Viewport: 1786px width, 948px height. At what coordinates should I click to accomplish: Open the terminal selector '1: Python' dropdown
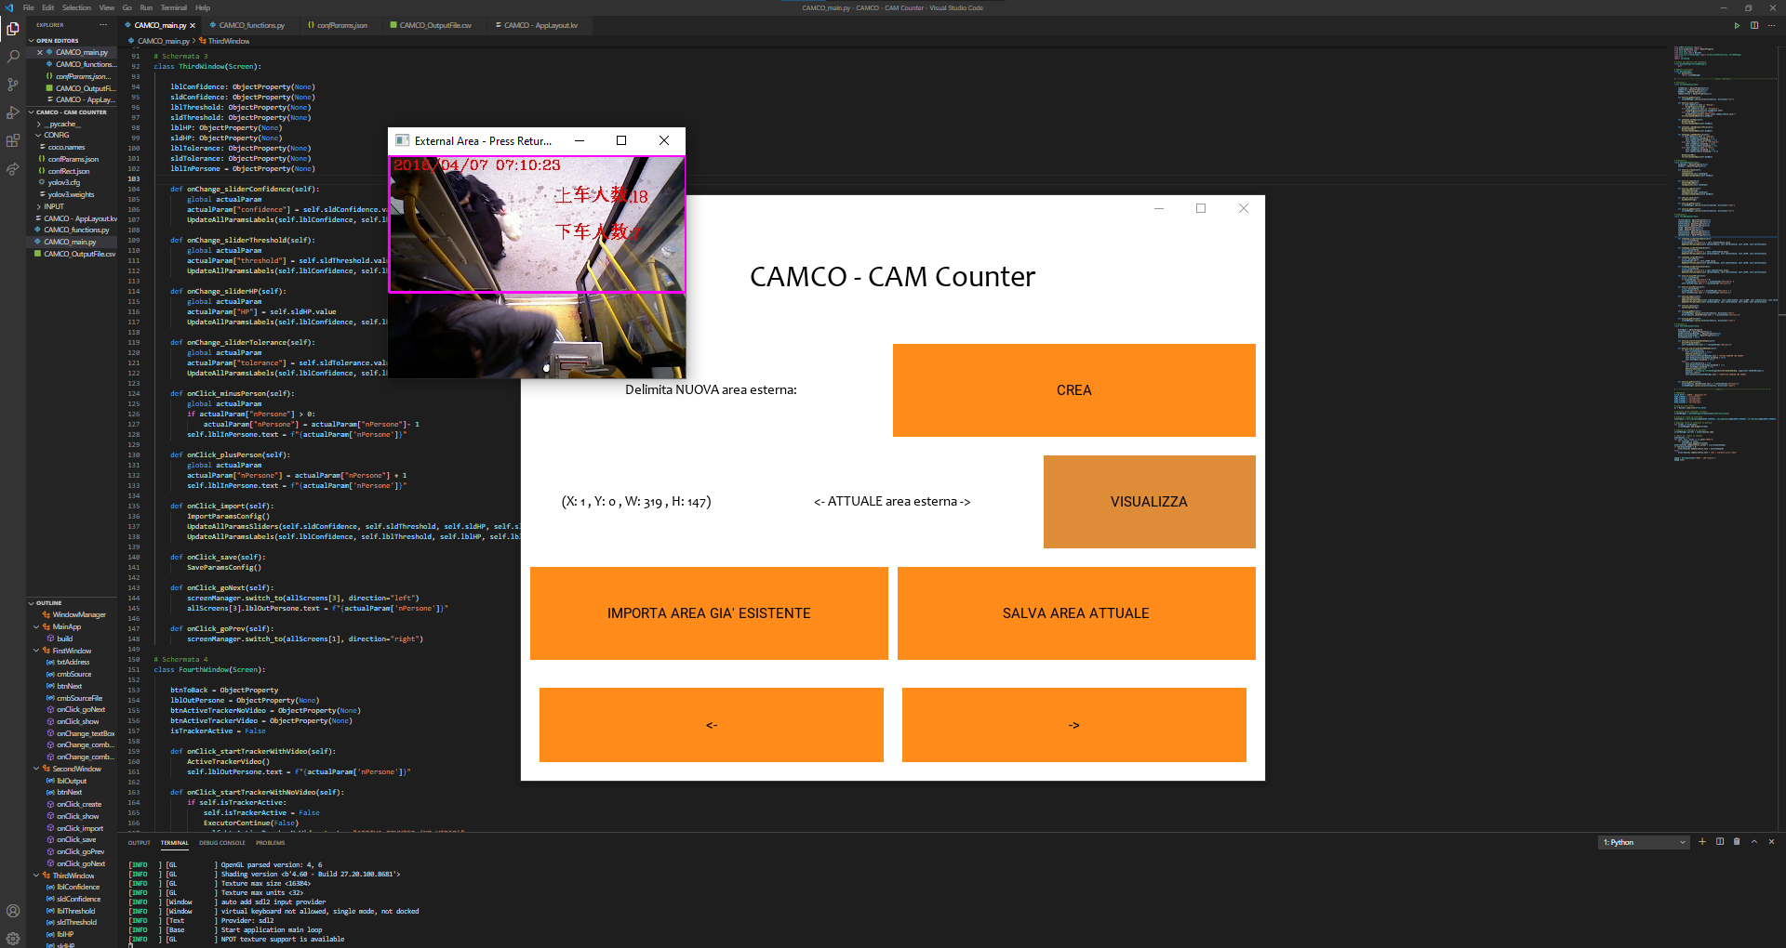pos(1644,842)
